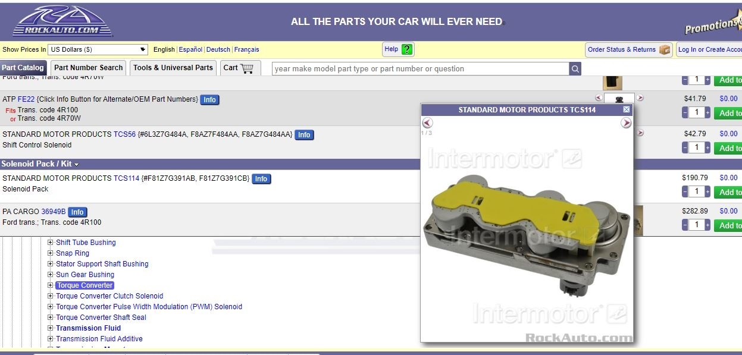The height and width of the screenshot is (355, 742).
Task: Open FE22 part number link
Action: coord(26,99)
